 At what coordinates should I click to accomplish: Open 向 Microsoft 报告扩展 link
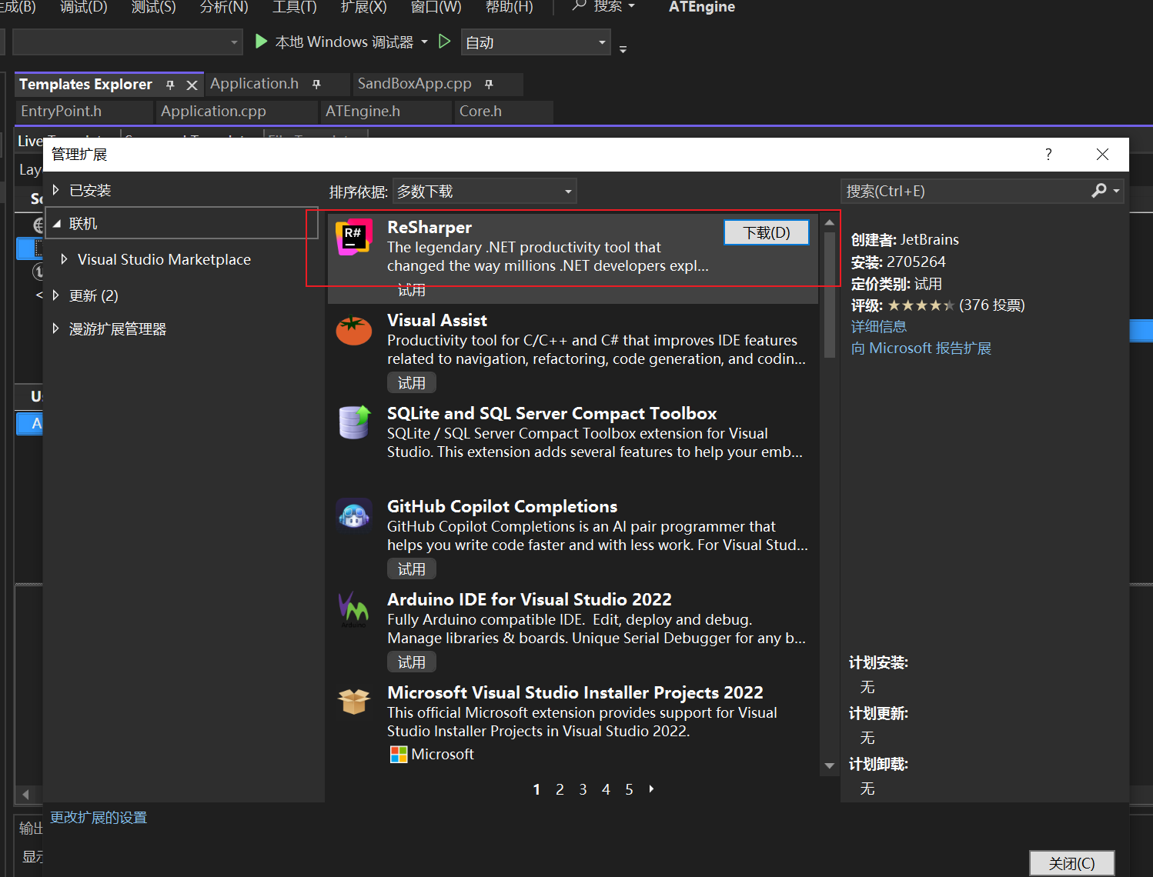tap(921, 348)
